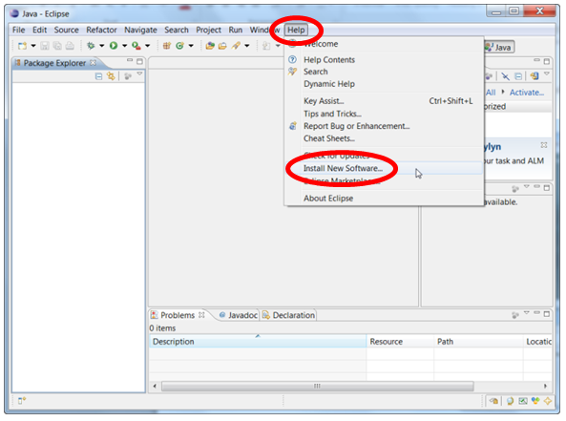Image resolution: width=566 pixels, height=421 pixels.
Task: Close the Problems tab
Action: pos(201,315)
